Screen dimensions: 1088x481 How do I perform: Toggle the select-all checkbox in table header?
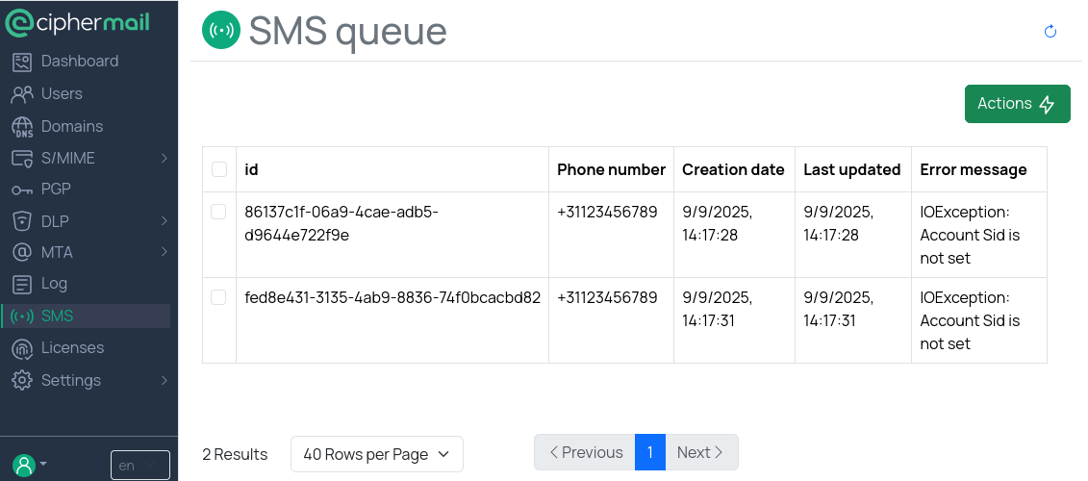click(x=219, y=169)
